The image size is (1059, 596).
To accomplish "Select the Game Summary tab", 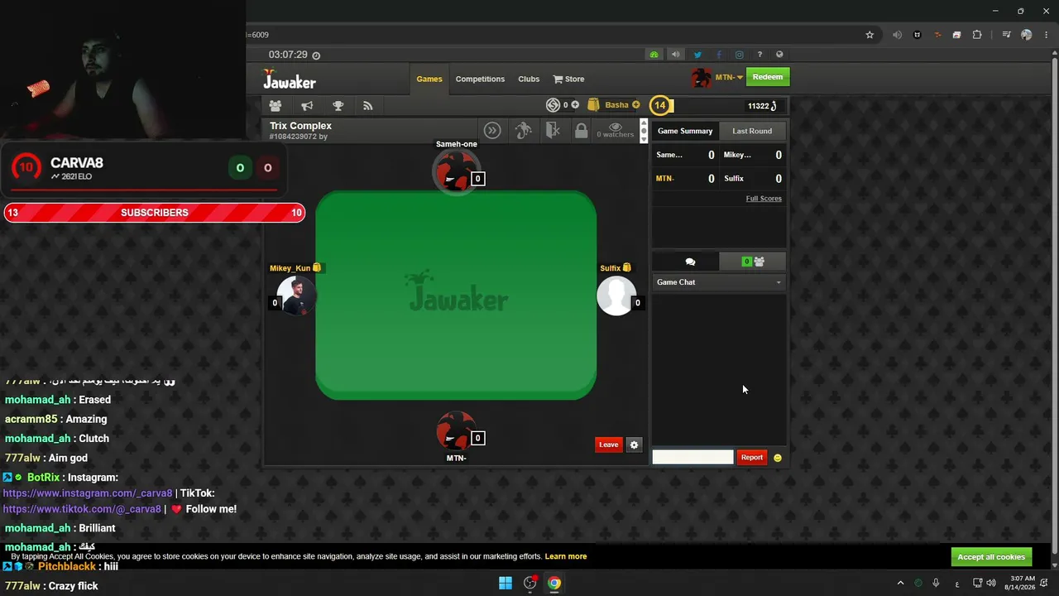I will (x=685, y=131).
